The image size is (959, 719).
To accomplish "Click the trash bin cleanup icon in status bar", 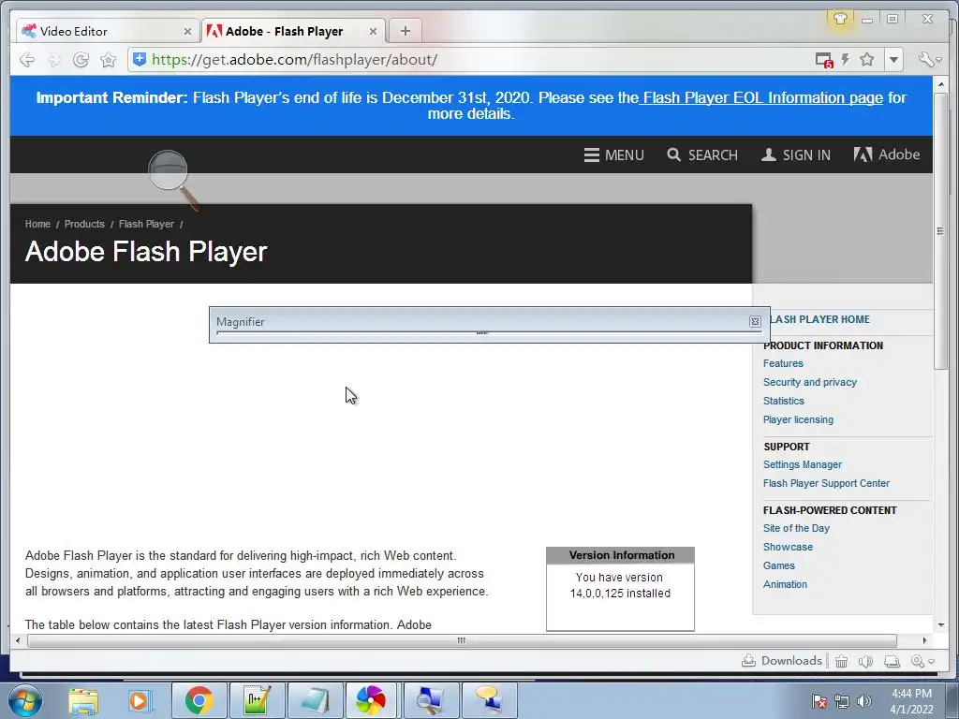I will click(842, 661).
